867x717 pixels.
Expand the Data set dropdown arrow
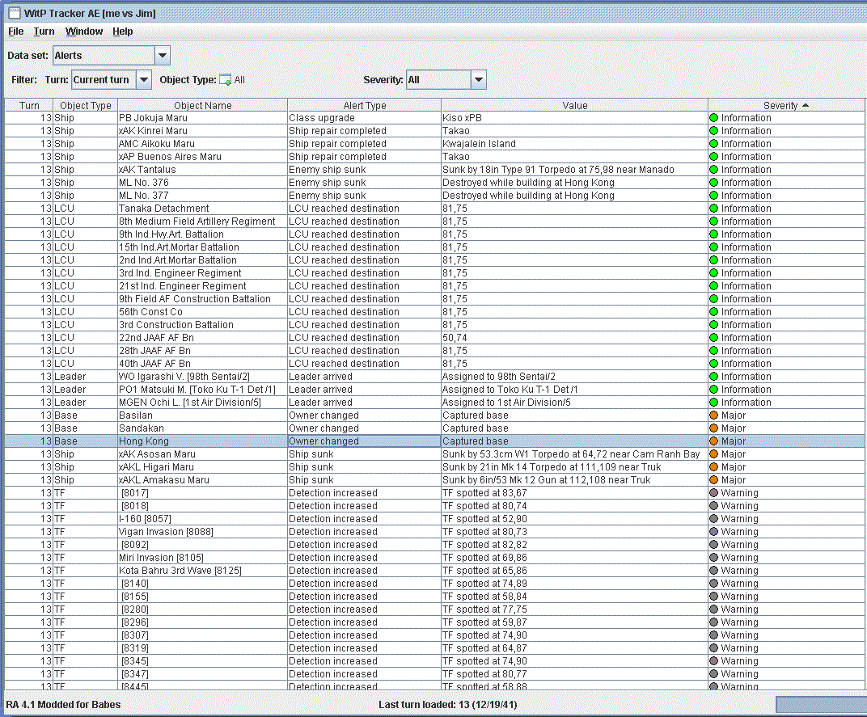(x=162, y=55)
